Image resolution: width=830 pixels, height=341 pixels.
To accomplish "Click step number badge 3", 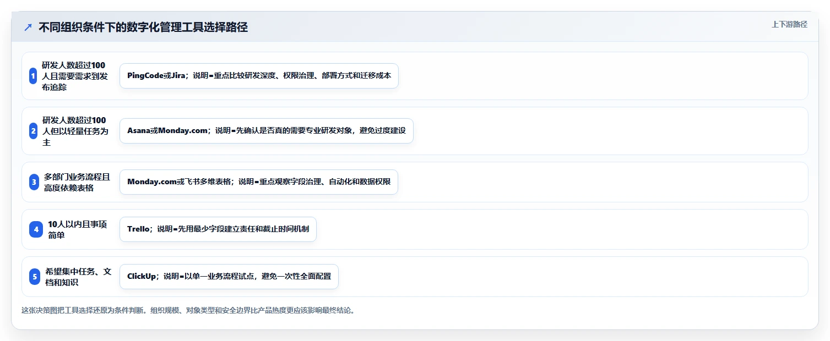I will point(34,182).
